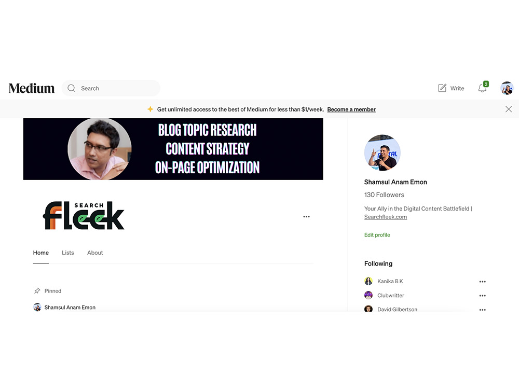The width and height of the screenshot is (519, 389).
Task: Visit the Searchfleek.com link
Action: (386, 217)
